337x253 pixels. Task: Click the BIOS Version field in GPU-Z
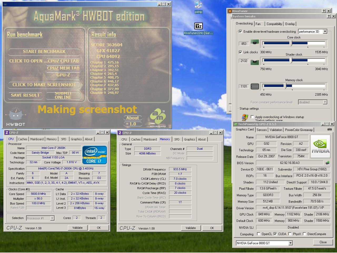click(x=290, y=163)
